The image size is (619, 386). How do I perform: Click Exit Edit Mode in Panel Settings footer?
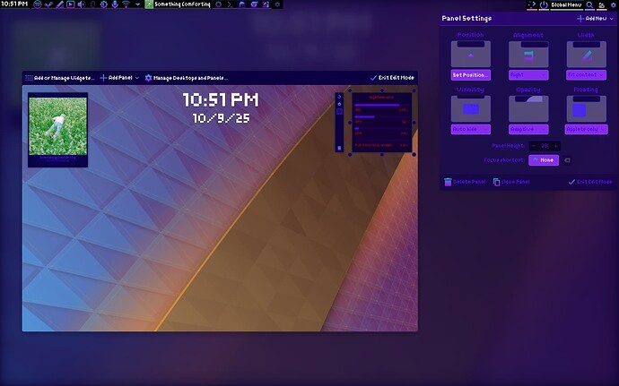point(590,182)
